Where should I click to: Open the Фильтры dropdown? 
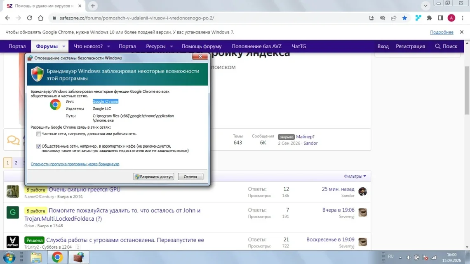[355, 176]
